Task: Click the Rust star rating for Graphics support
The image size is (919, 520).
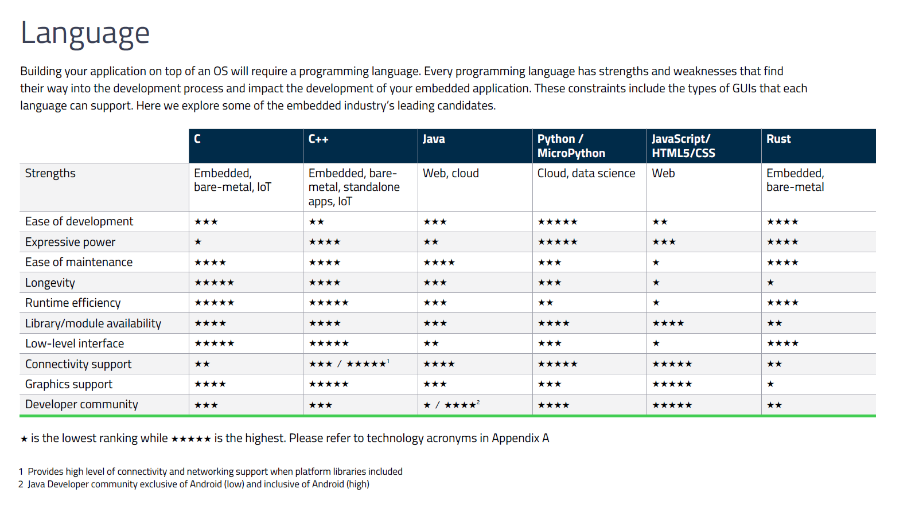Action: (770, 384)
